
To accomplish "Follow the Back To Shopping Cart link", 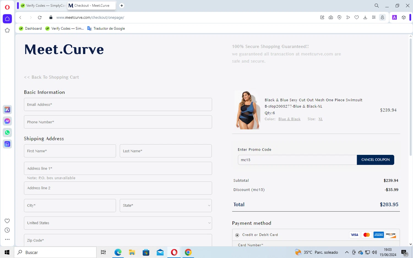I will tap(51, 77).
